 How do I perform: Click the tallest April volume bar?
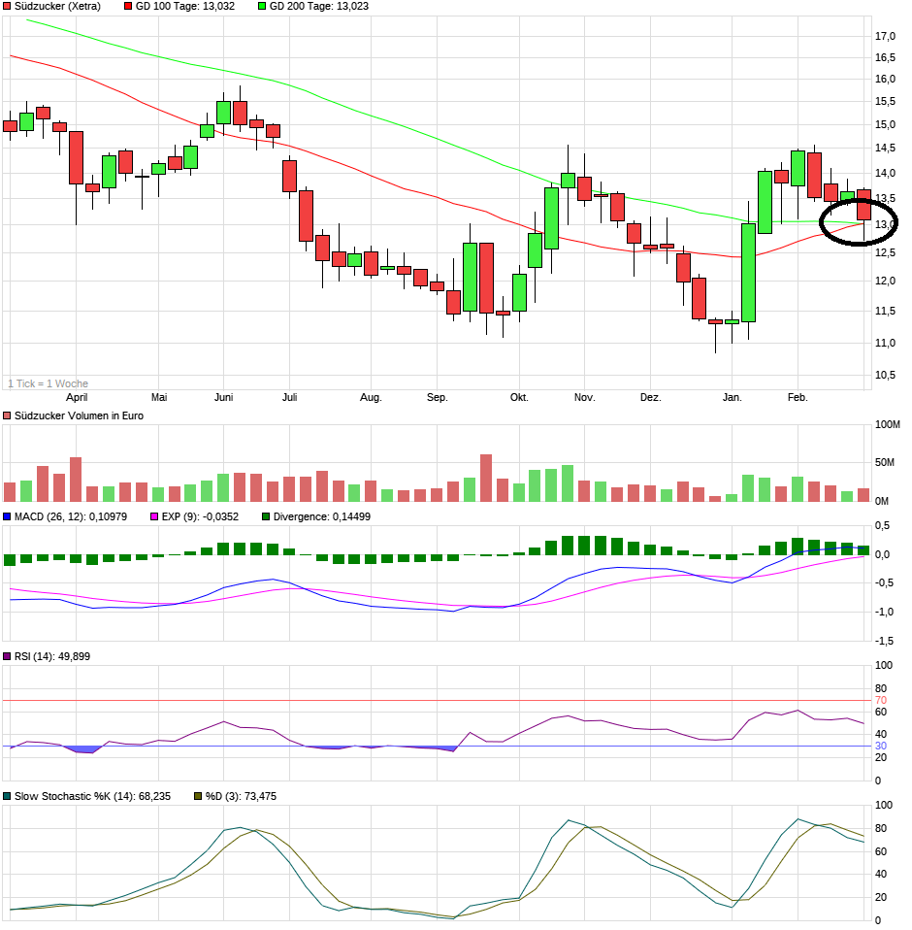(x=76, y=480)
